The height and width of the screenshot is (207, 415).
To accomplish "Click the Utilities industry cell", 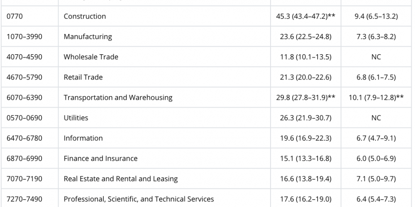I will point(76,118).
